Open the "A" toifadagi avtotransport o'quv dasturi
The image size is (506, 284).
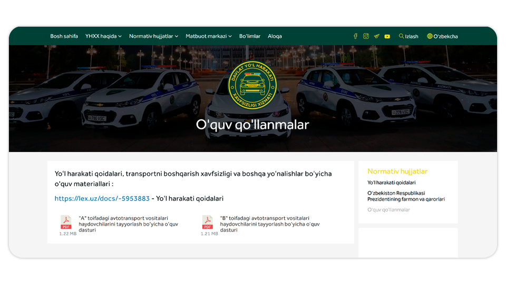click(129, 224)
